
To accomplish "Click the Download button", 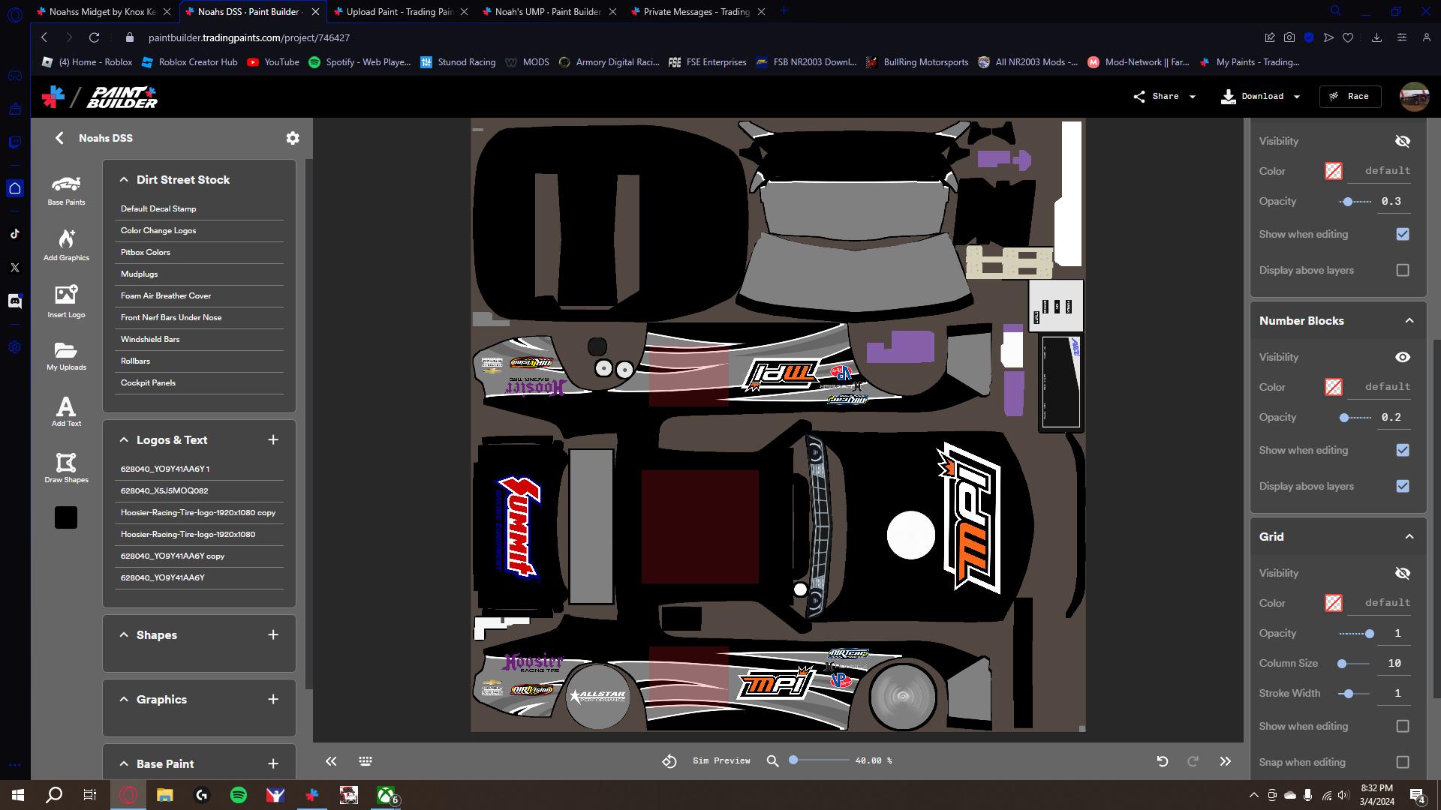I will pos(1255,96).
